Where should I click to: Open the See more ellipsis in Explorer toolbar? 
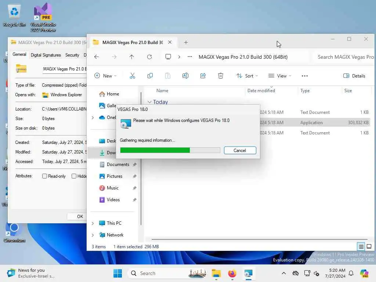(304, 76)
